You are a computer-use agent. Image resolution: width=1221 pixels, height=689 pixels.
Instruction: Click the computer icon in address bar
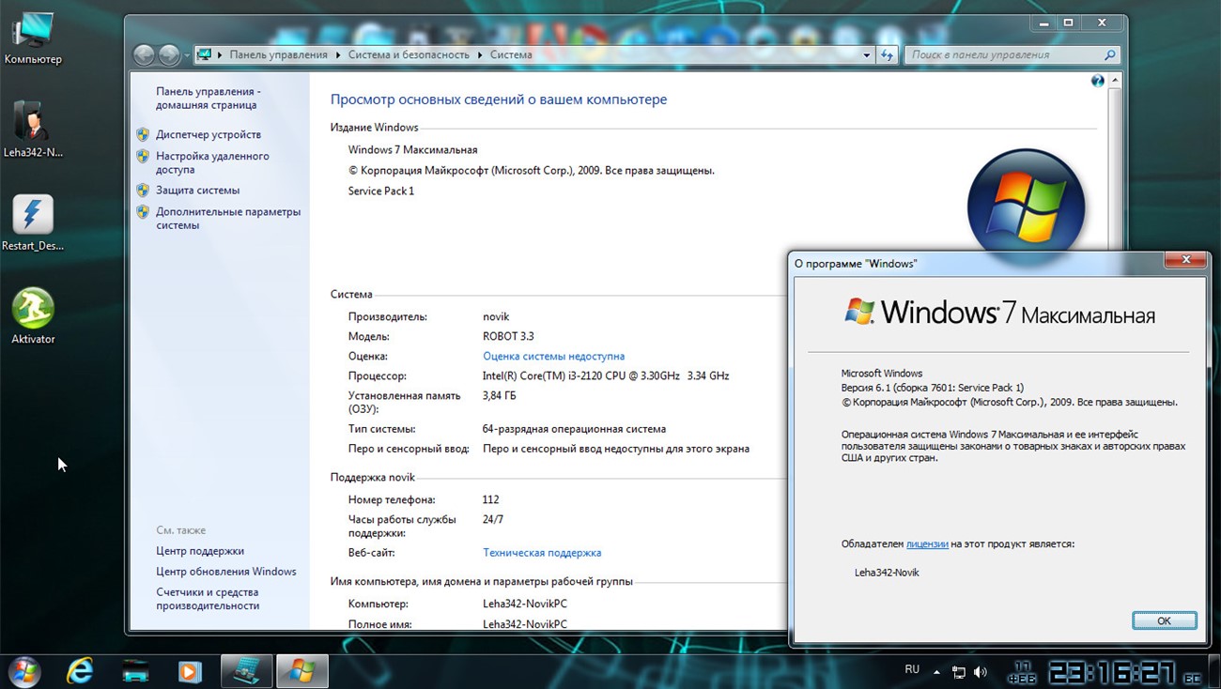click(205, 55)
